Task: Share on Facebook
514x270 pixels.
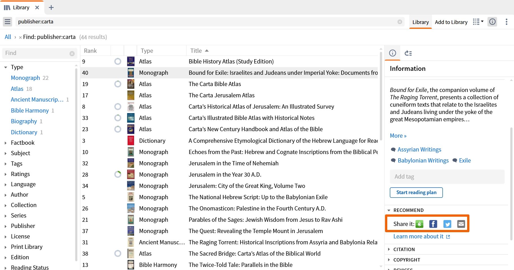Action: [x=433, y=224]
